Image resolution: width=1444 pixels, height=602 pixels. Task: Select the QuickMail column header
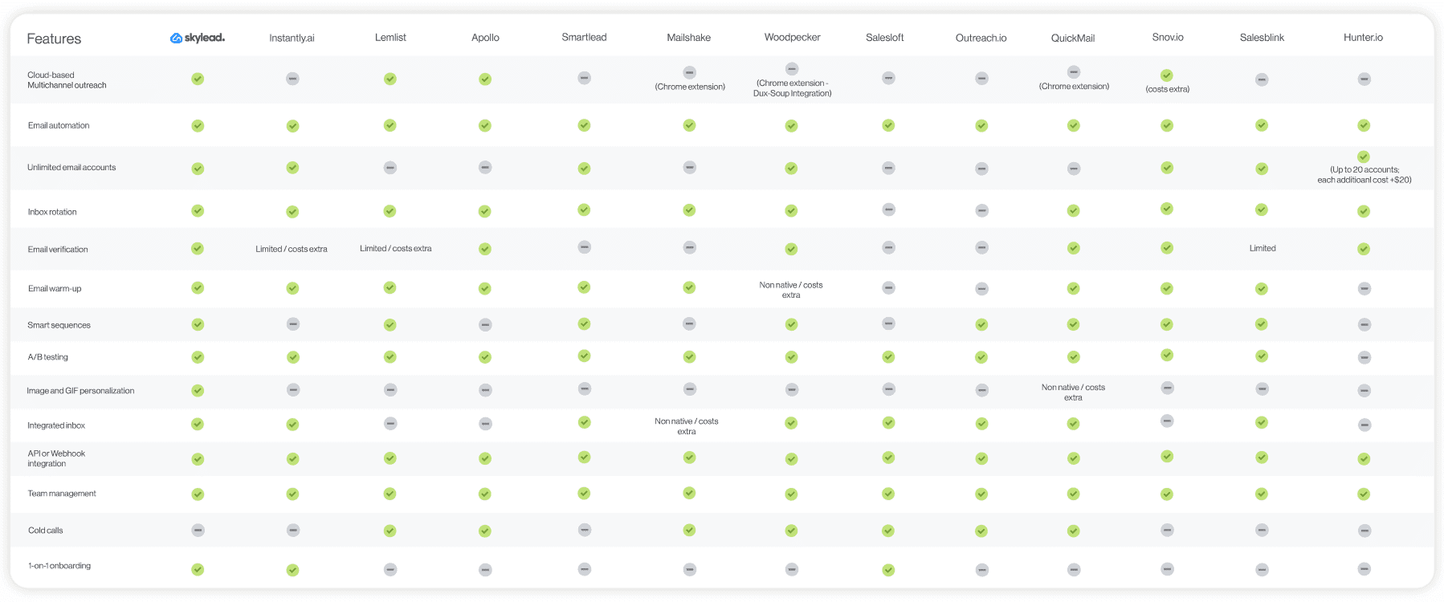coord(1073,38)
